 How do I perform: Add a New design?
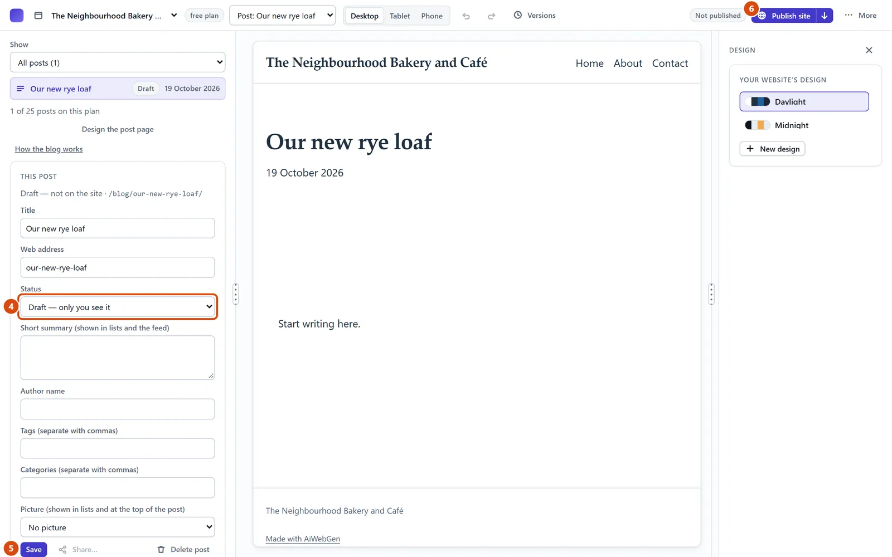click(x=772, y=149)
